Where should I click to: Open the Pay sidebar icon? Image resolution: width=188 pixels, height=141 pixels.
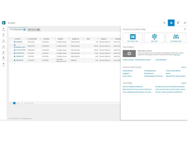[3, 35]
